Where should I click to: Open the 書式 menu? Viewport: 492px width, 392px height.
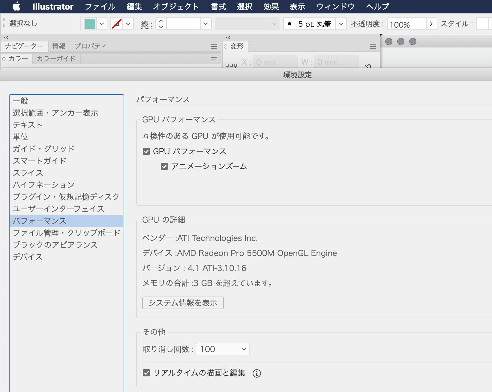pyautogui.click(x=218, y=7)
